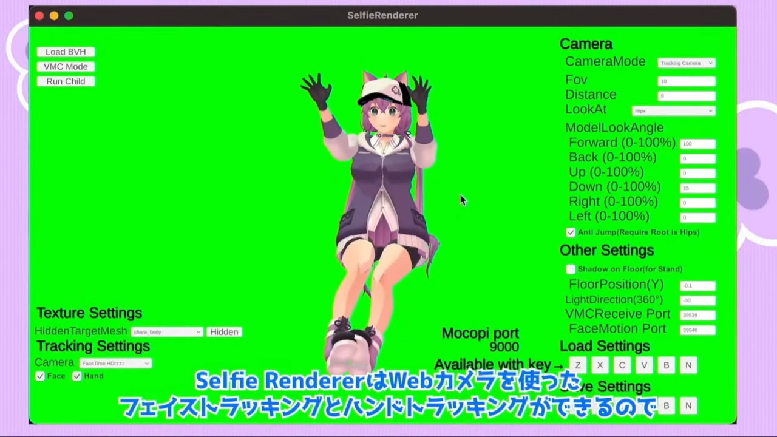Open the HiddenTargetMesh dropdown
Image resolution: width=777 pixels, height=437 pixels.
point(167,332)
